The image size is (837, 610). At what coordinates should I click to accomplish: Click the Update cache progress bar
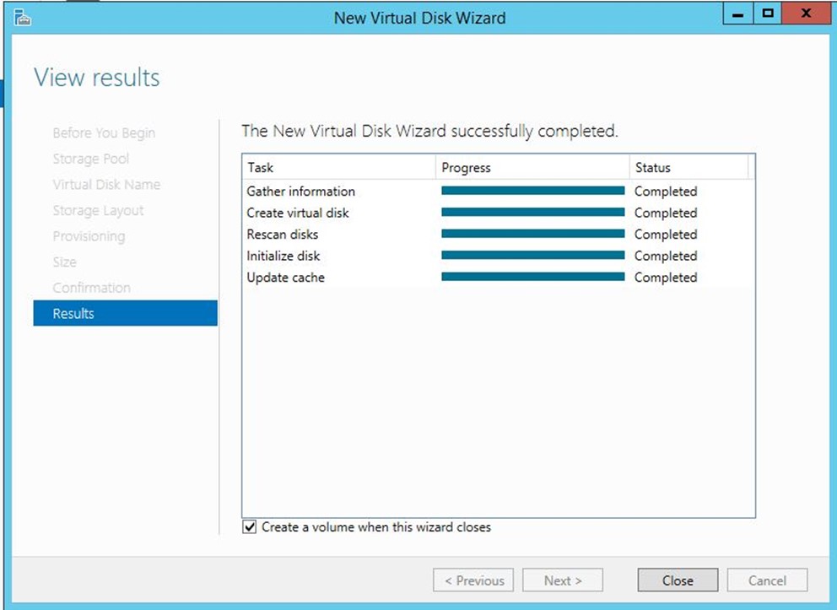pos(532,277)
